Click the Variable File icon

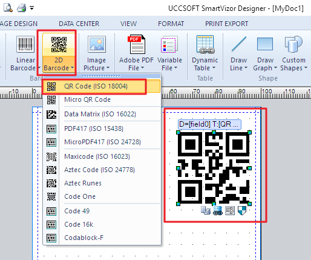coord(169,44)
